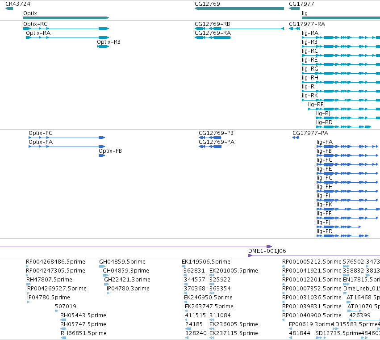
Task: Select the lig-PE protein label
Action: point(324,169)
